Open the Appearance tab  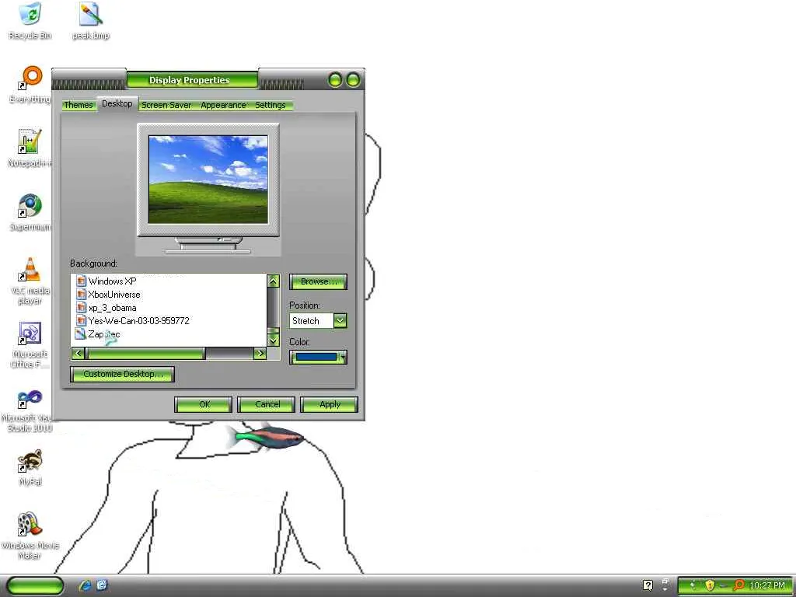coord(223,105)
